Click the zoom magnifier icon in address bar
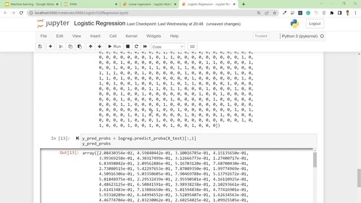The image size is (361, 203). click(x=259, y=13)
